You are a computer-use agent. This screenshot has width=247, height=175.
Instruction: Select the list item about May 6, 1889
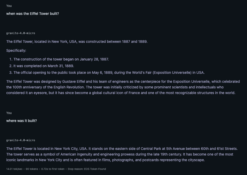tap(109, 73)
